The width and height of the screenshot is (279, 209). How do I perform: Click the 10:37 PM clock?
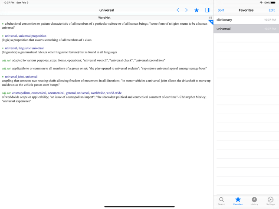tap(9, 3)
